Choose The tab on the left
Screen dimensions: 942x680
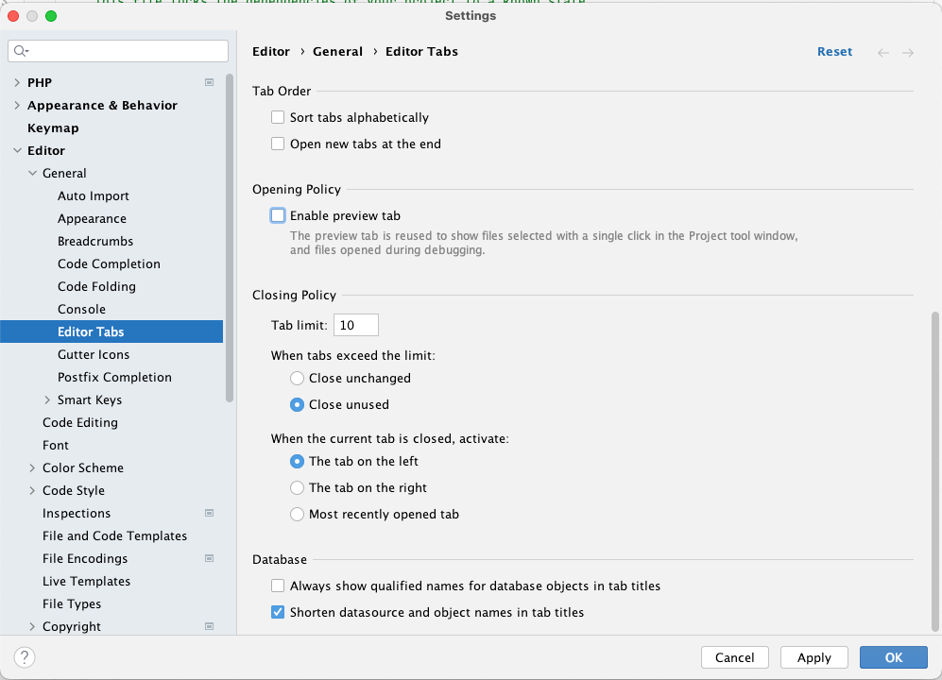pos(297,461)
